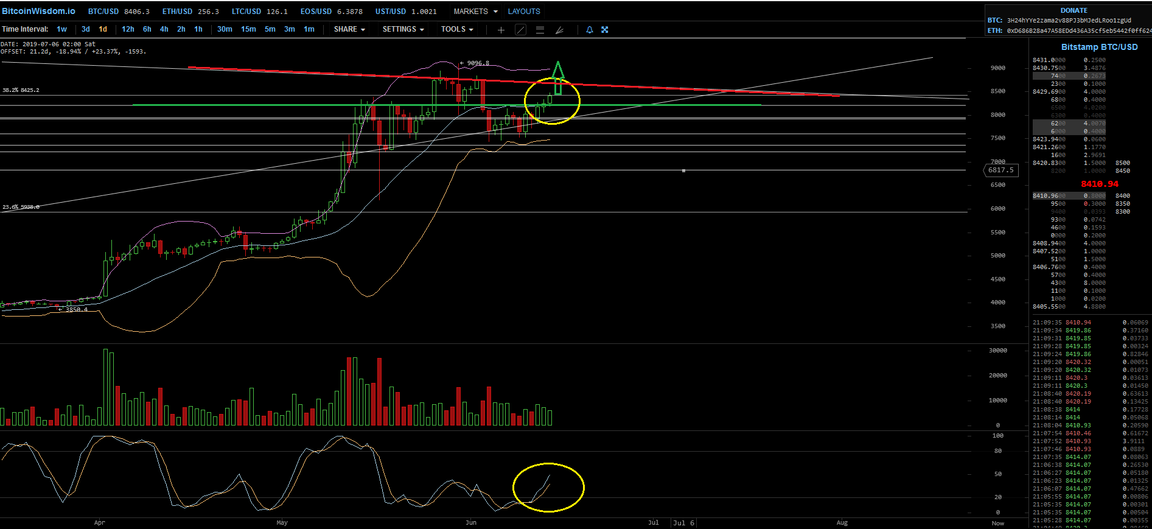Click the current price 8410.94 in red

tap(1099, 184)
